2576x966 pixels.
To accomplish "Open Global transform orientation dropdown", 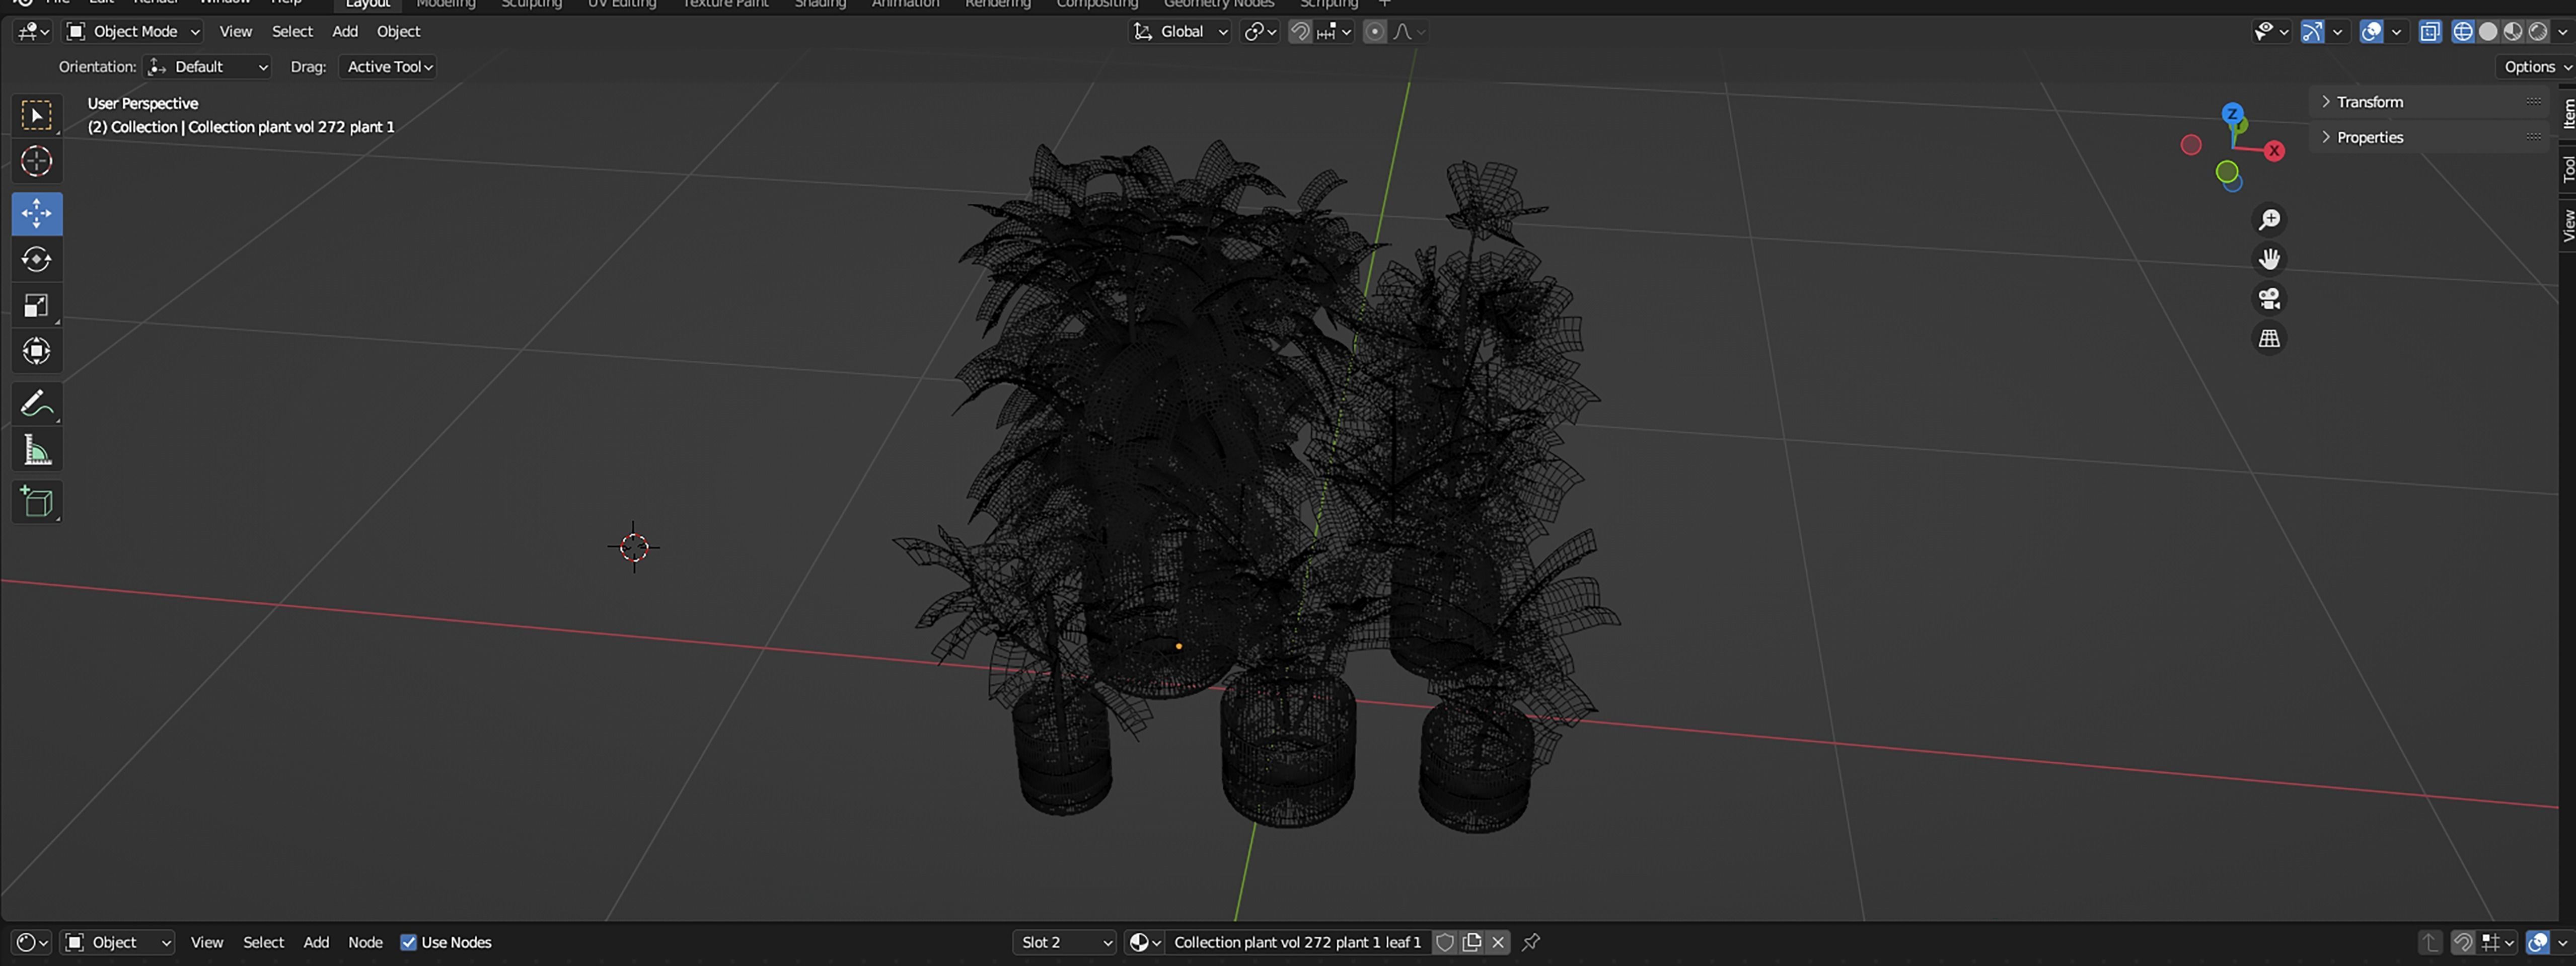I will 1180,32.
